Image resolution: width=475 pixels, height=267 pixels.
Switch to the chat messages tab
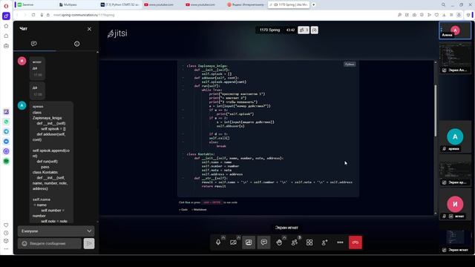click(34, 44)
